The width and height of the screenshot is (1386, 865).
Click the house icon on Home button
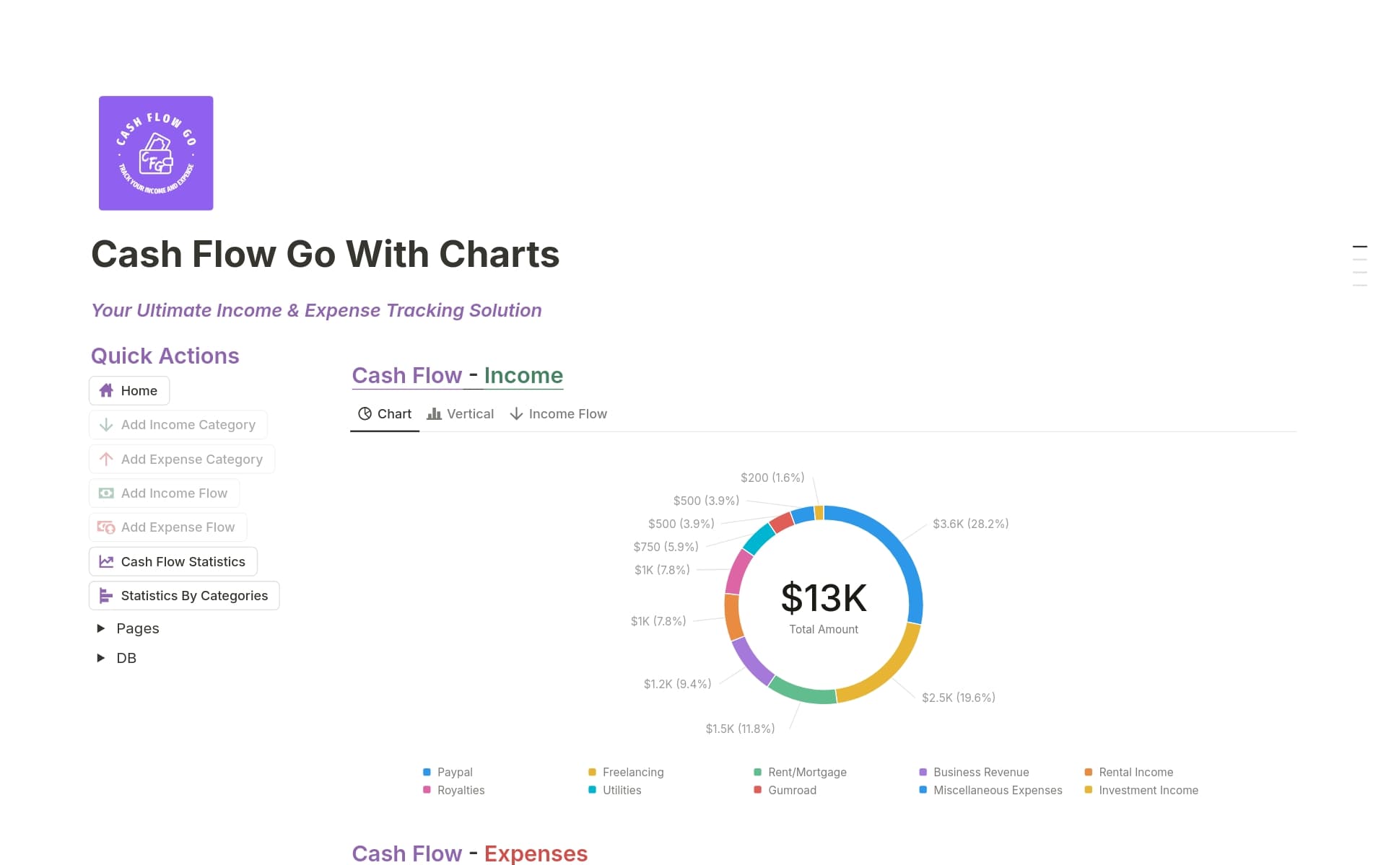pyautogui.click(x=106, y=390)
